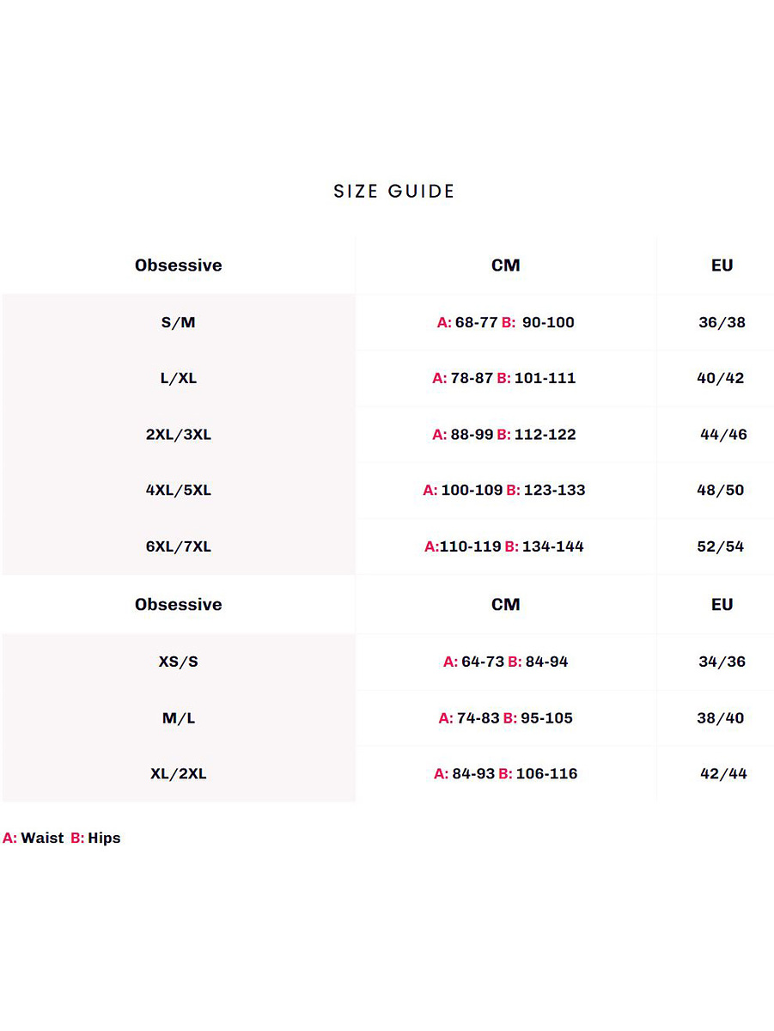Viewport: 774px width, 1031px height.
Task: Click the XL/2XL size cell
Action: point(179,774)
